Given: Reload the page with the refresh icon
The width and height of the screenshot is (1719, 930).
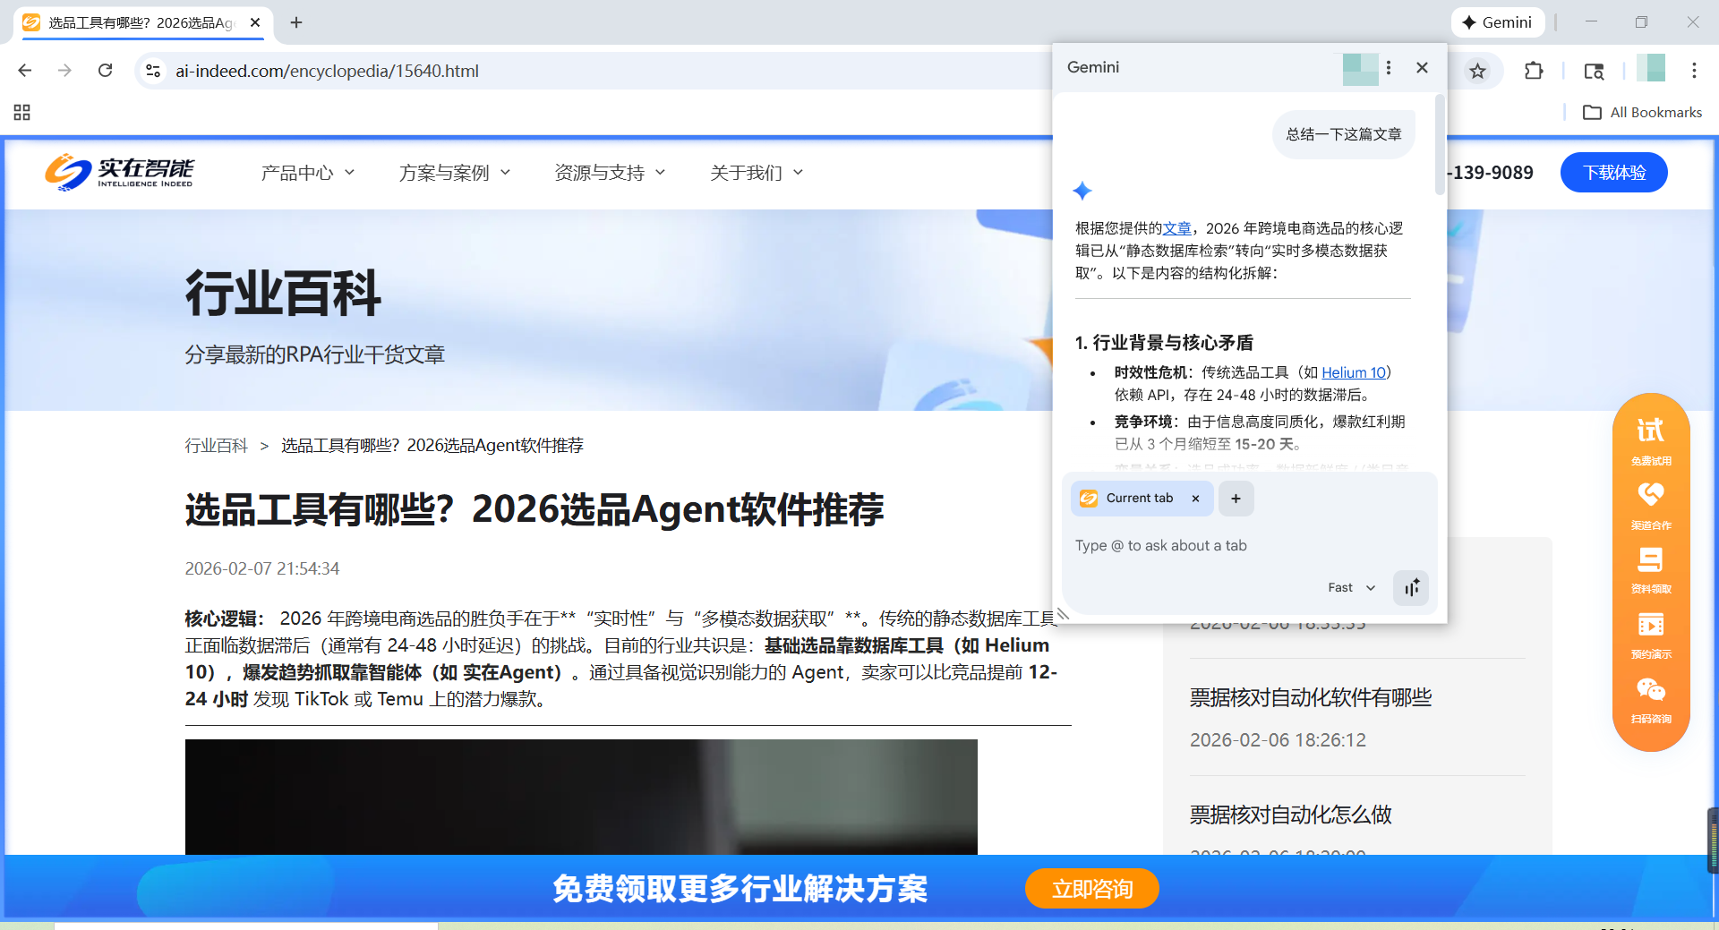Looking at the screenshot, I should (105, 71).
